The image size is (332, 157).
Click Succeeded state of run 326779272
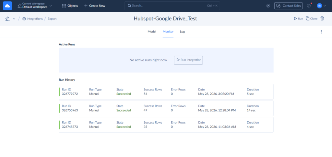tap(124, 94)
